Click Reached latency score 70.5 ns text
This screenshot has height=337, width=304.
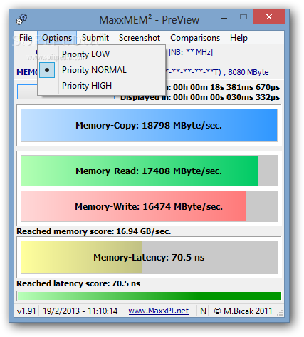pyautogui.click(x=78, y=283)
